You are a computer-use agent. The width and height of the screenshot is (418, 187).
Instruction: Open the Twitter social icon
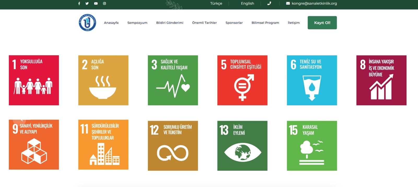coord(87,3)
